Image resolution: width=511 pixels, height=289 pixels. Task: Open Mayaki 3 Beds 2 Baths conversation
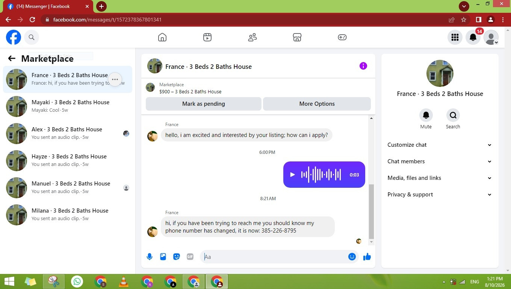tap(68, 106)
